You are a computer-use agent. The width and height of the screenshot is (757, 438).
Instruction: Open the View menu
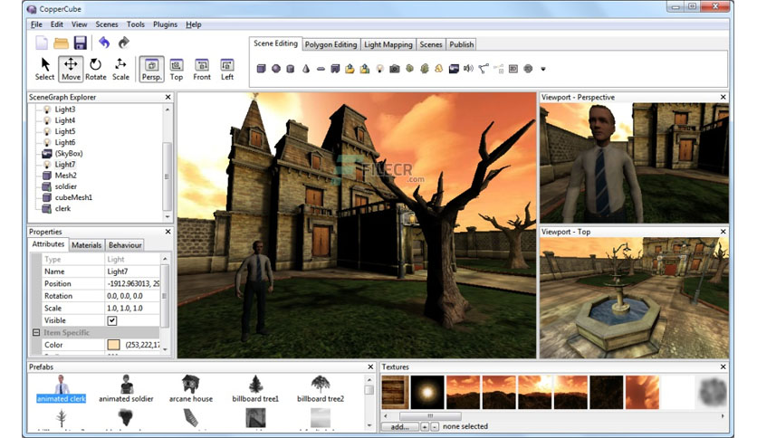tap(79, 24)
